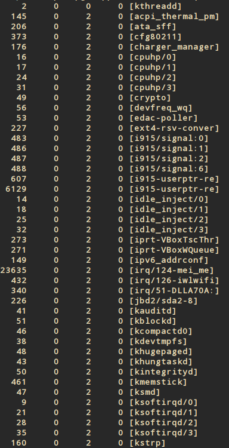The height and width of the screenshot is (448, 229).
Task: Select the [kthreadd] process row
Action: coord(114,7)
